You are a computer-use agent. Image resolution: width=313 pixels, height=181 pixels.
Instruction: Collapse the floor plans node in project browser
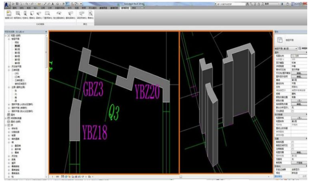[9, 39]
